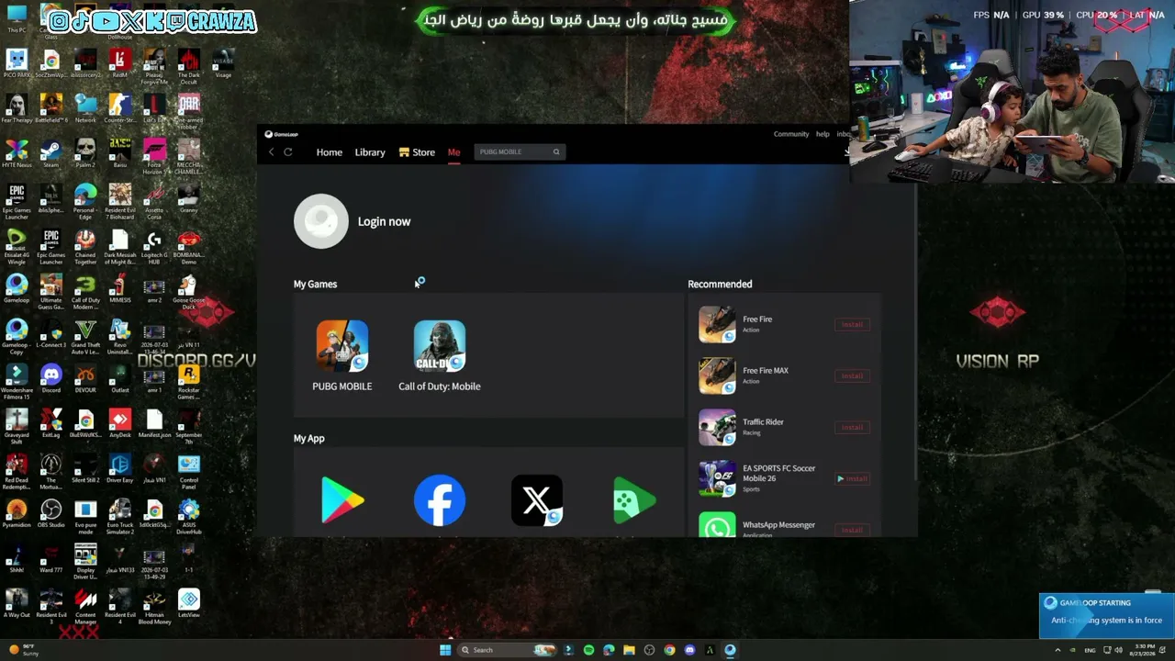The height and width of the screenshot is (661, 1175).
Task: Open the X app in My App
Action: point(537,500)
